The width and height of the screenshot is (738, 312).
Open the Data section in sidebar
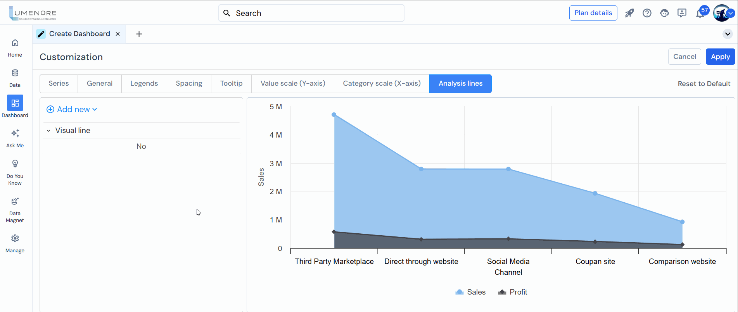click(x=15, y=78)
